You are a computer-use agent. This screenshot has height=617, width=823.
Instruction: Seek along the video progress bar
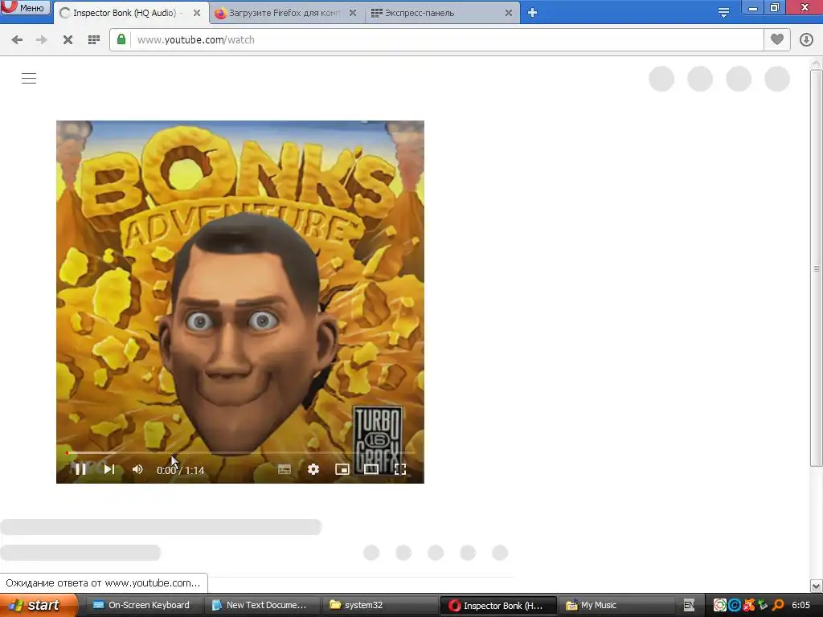point(240,452)
